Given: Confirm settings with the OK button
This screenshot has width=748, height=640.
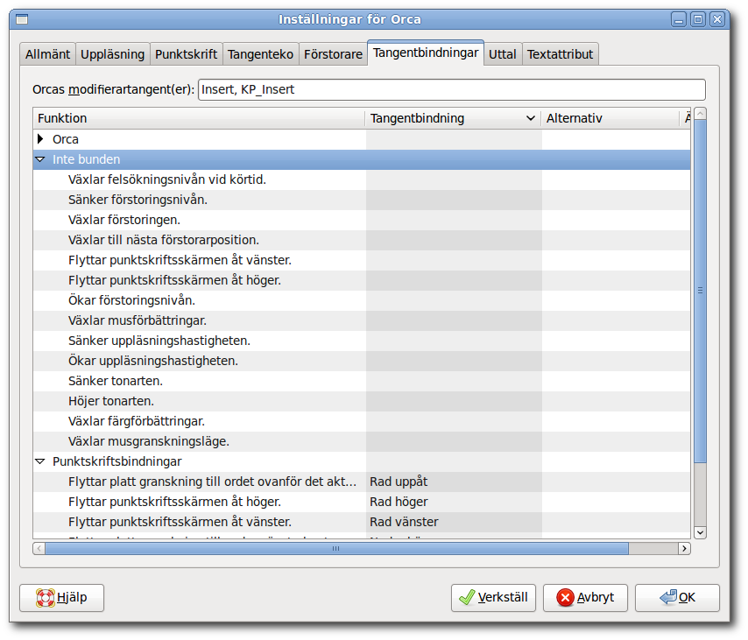Looking at the screenshot, I should tap(677, 598).
